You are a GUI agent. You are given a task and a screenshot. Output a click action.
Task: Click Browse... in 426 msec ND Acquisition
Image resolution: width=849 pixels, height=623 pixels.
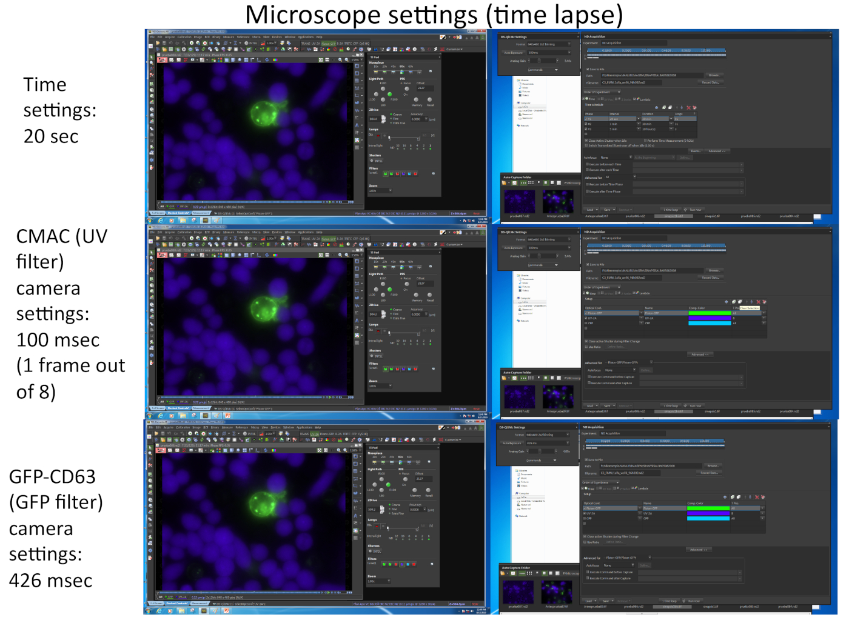pos(714,465)
